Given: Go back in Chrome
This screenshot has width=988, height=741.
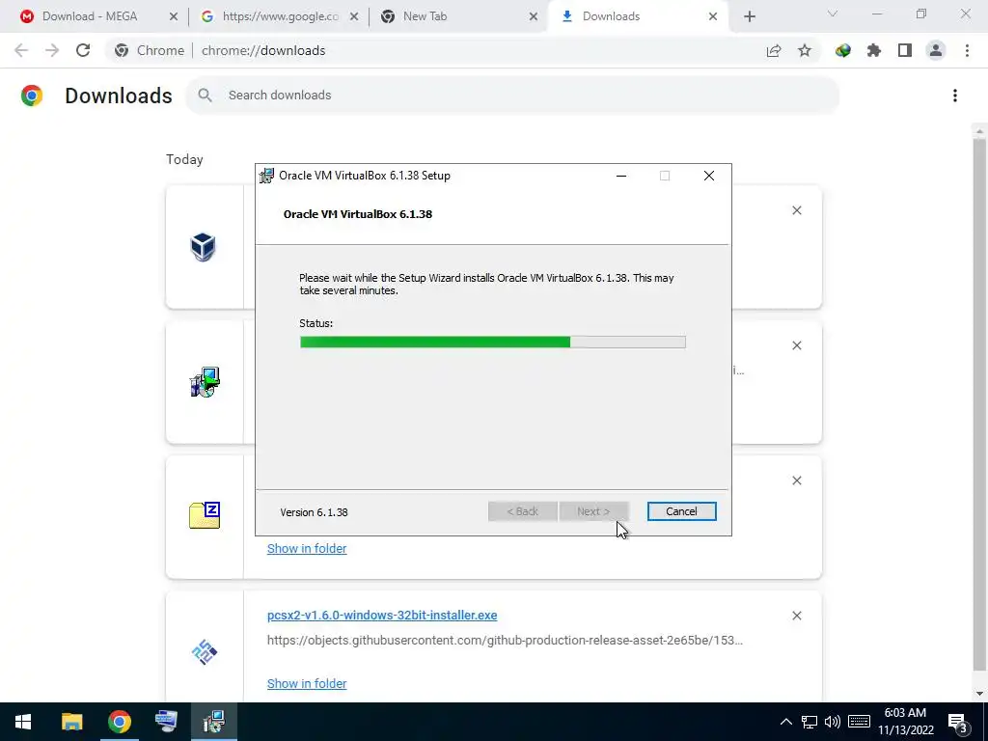Looking at the screenshot, I should pos(21,50).
